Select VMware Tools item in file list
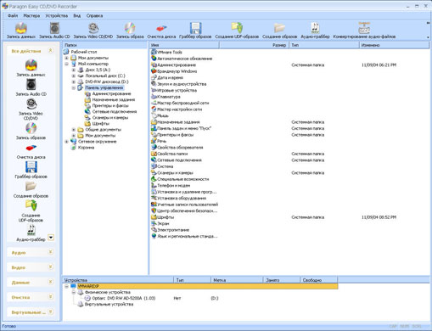Image resolution: width=432 pixels, height=331 pixels. (166, 52)
